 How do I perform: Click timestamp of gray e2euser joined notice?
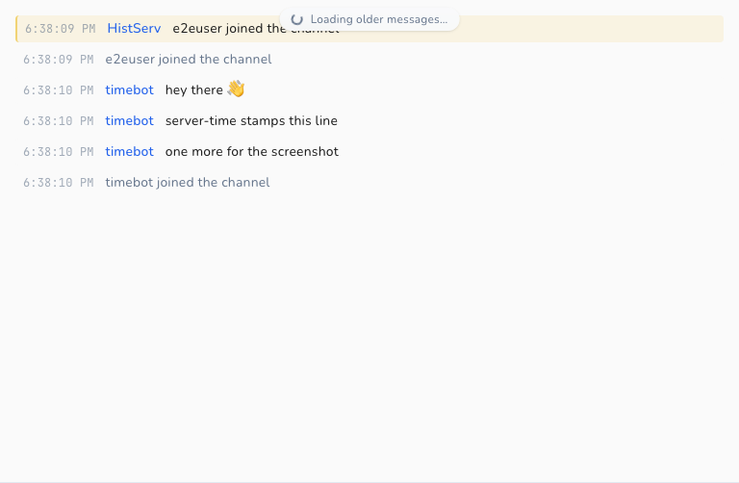pyautogui.click(x=59, y=60)
